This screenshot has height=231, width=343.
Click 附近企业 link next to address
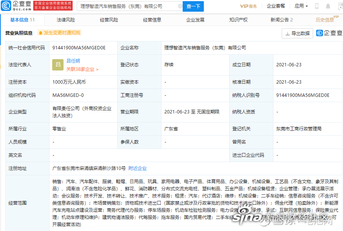coord(137,168)
